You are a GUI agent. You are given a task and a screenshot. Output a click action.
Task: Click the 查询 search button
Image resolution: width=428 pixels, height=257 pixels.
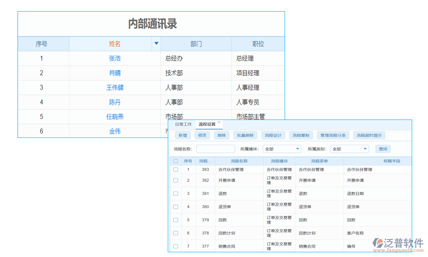pyautogui.click(x=382, y=149)
